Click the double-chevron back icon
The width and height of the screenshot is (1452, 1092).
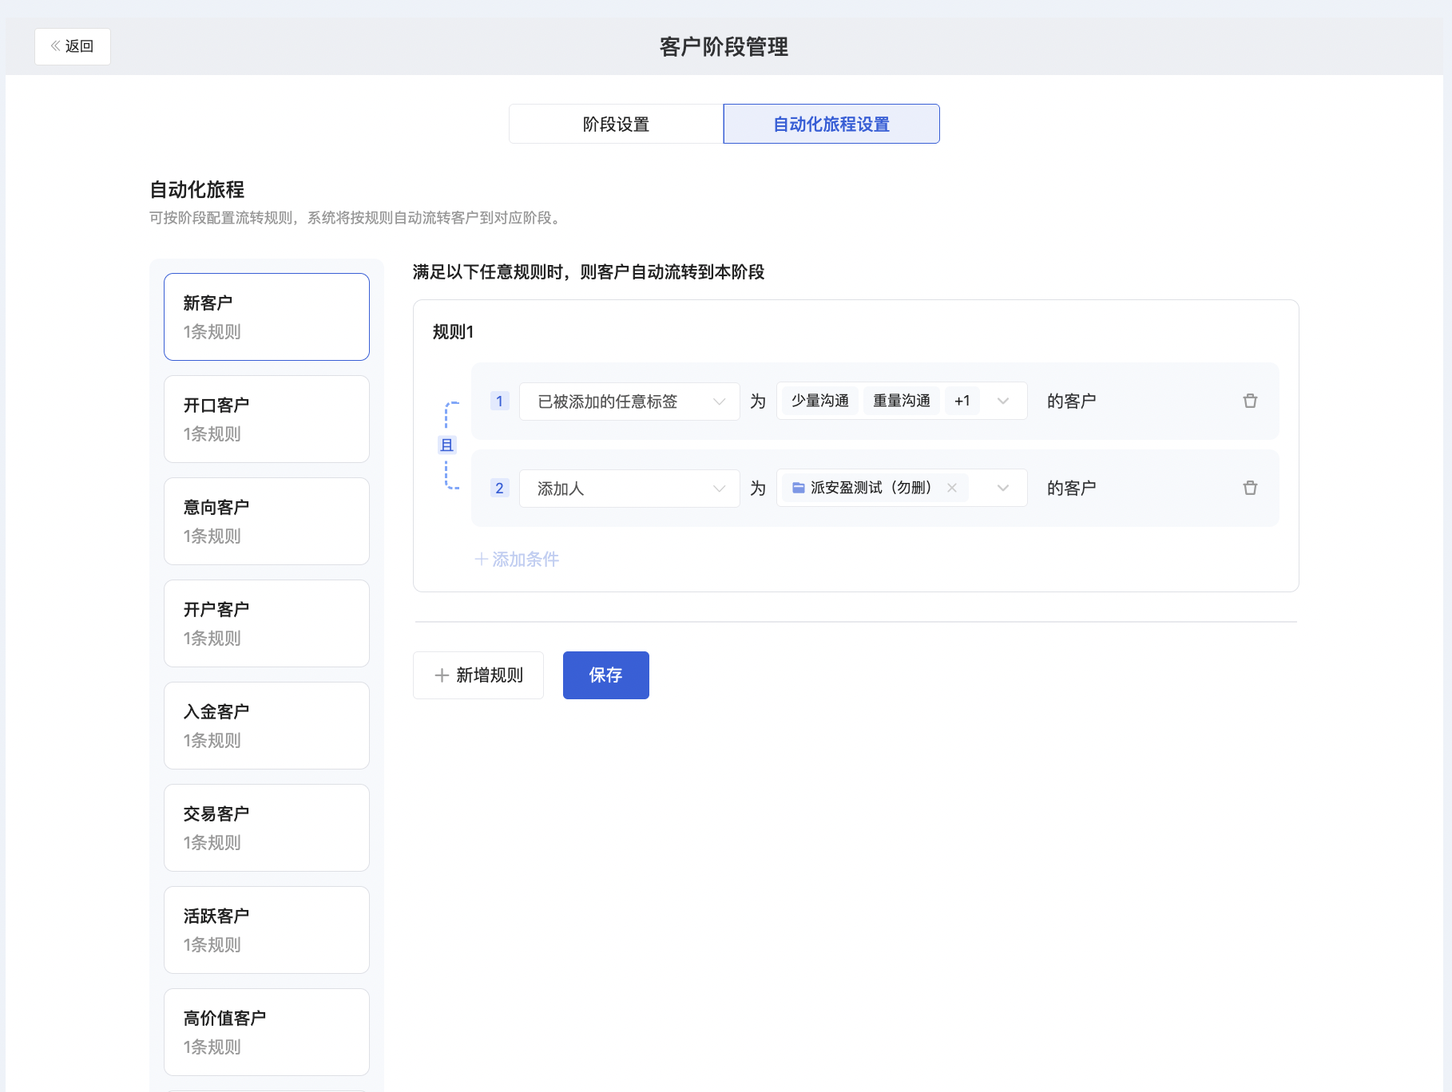click(x=56, y=46)
